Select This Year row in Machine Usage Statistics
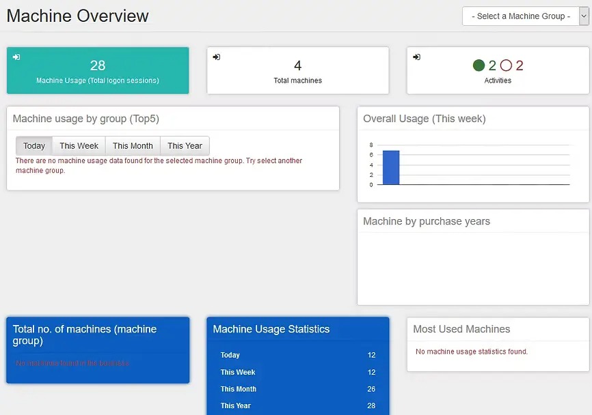This screenshot has height=415, width=592. (x=297, y=405)
